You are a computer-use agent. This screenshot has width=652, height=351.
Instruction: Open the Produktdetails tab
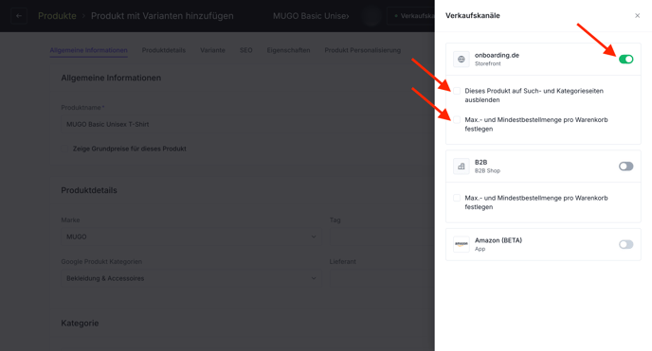coord(163,50)
